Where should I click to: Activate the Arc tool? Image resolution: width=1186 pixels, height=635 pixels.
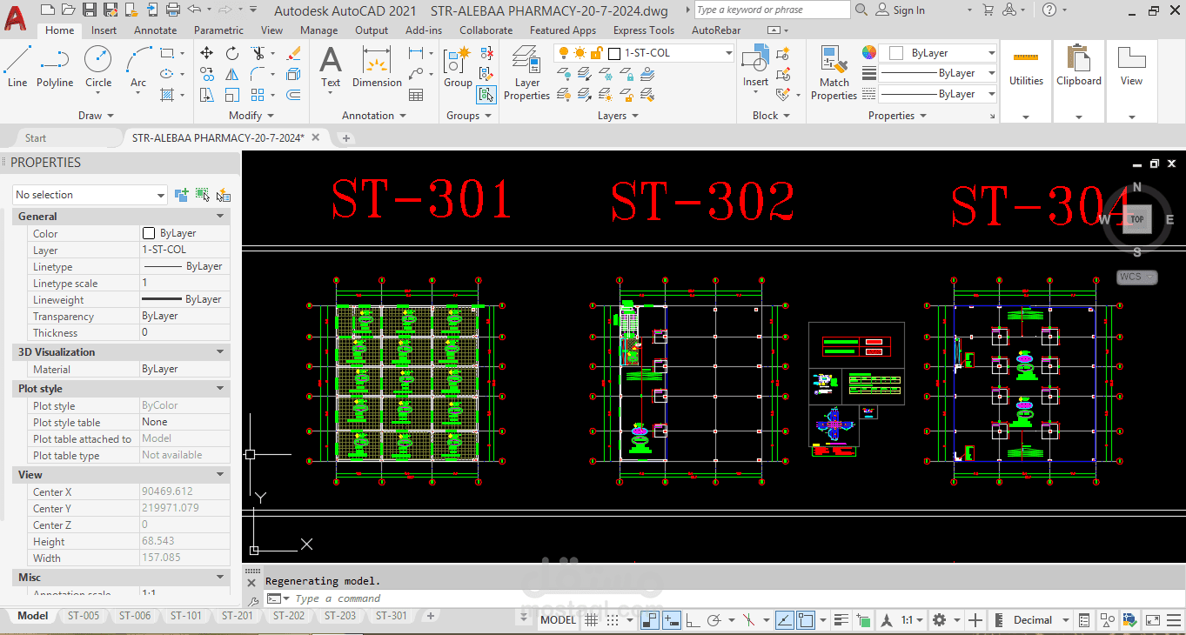(138, 67)
